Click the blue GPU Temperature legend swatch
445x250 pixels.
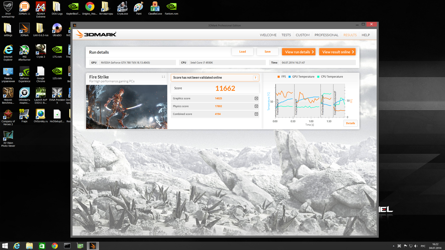[x=290, y=77]
